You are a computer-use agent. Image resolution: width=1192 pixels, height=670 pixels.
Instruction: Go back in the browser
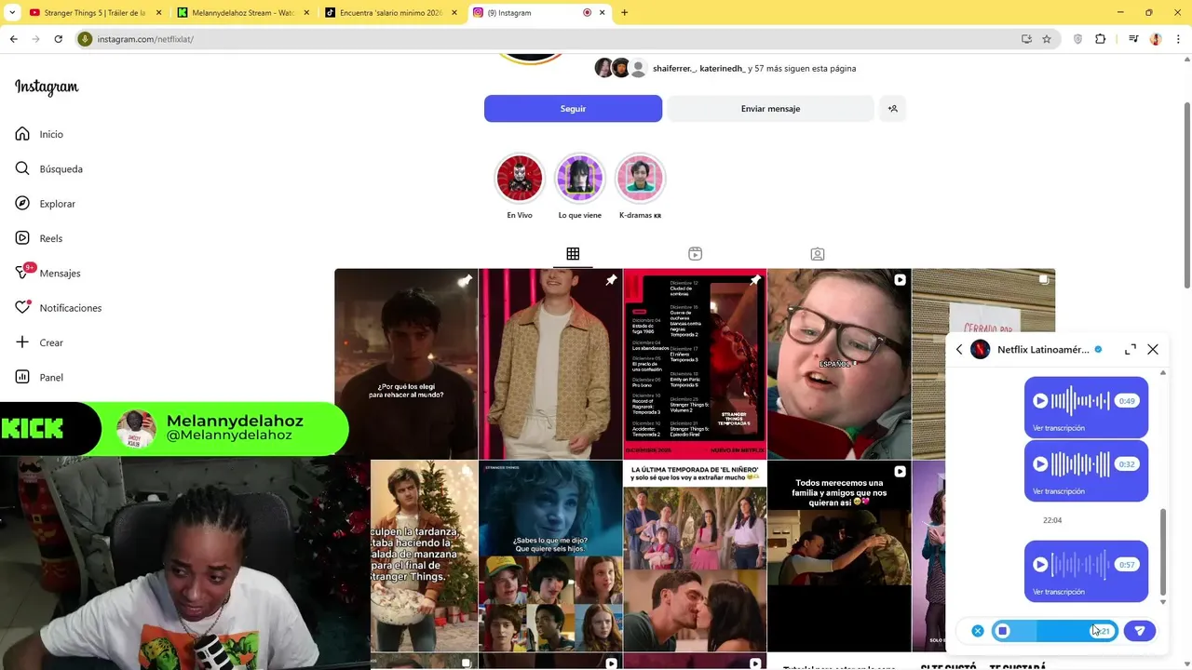(x=13, y=39)
